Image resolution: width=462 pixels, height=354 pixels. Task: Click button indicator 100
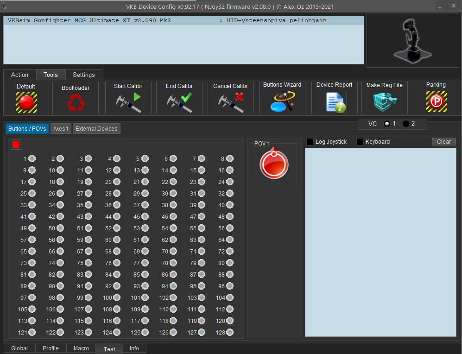(x=117, y=298)
